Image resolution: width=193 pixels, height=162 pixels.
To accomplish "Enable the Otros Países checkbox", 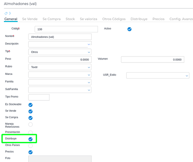I will pos(30,146).
